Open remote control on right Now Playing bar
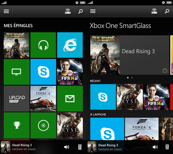 167,147
